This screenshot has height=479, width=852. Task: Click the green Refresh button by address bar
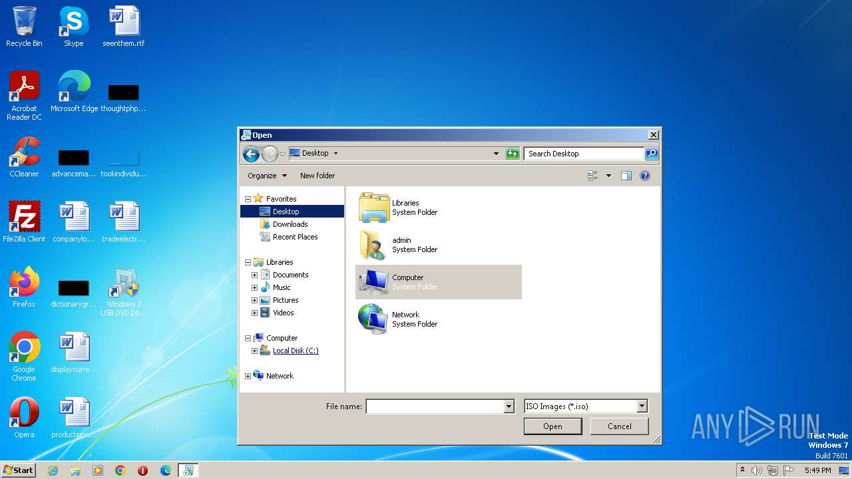coord(512,154)
